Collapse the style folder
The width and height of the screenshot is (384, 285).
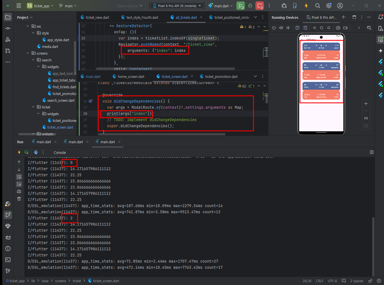click(x=33, y=33)
